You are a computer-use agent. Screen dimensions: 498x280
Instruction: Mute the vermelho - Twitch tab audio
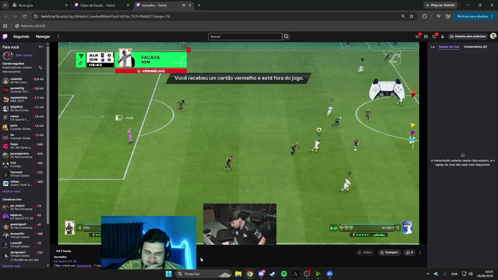[x=183, y=5]
